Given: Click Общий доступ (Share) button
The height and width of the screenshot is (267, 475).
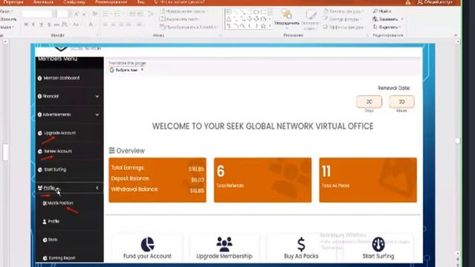Looking at the screenshot, I should tap(435, 2).
